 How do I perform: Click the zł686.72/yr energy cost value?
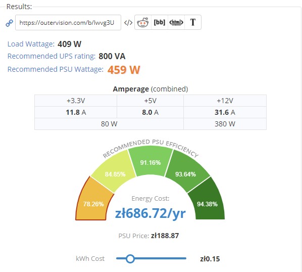[150, 213]
